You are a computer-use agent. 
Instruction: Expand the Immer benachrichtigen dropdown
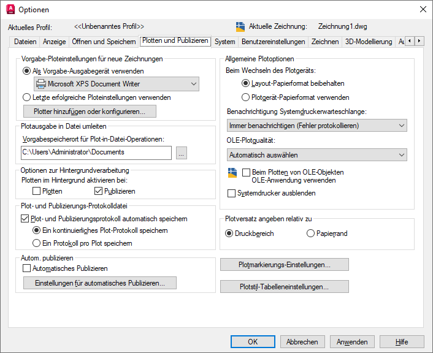click(316, 126)
